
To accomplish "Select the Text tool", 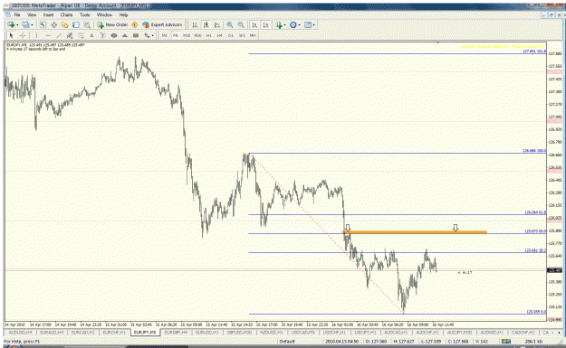I will pos(91,35).
